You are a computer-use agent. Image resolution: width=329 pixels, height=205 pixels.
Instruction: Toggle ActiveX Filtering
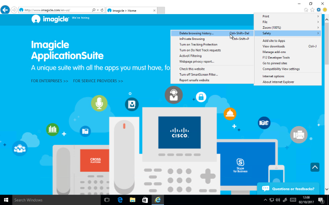tap(212, 56)
